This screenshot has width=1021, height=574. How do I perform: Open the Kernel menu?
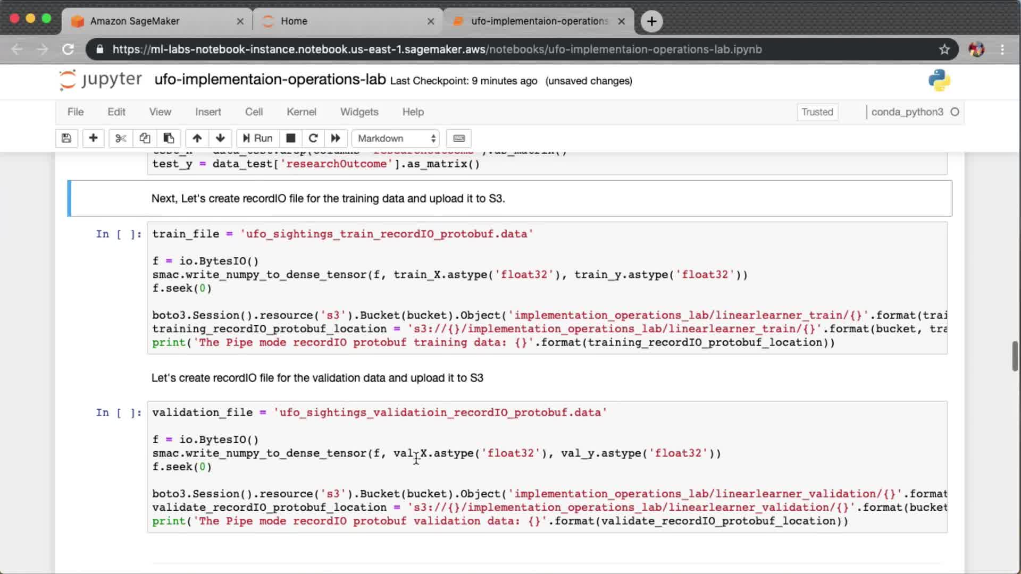point(301,112)
